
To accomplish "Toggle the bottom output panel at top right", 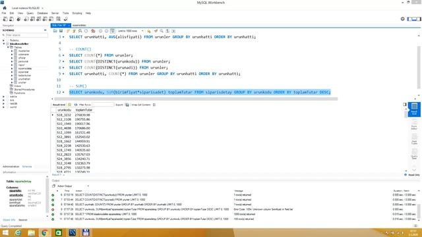I will point(414,19).
